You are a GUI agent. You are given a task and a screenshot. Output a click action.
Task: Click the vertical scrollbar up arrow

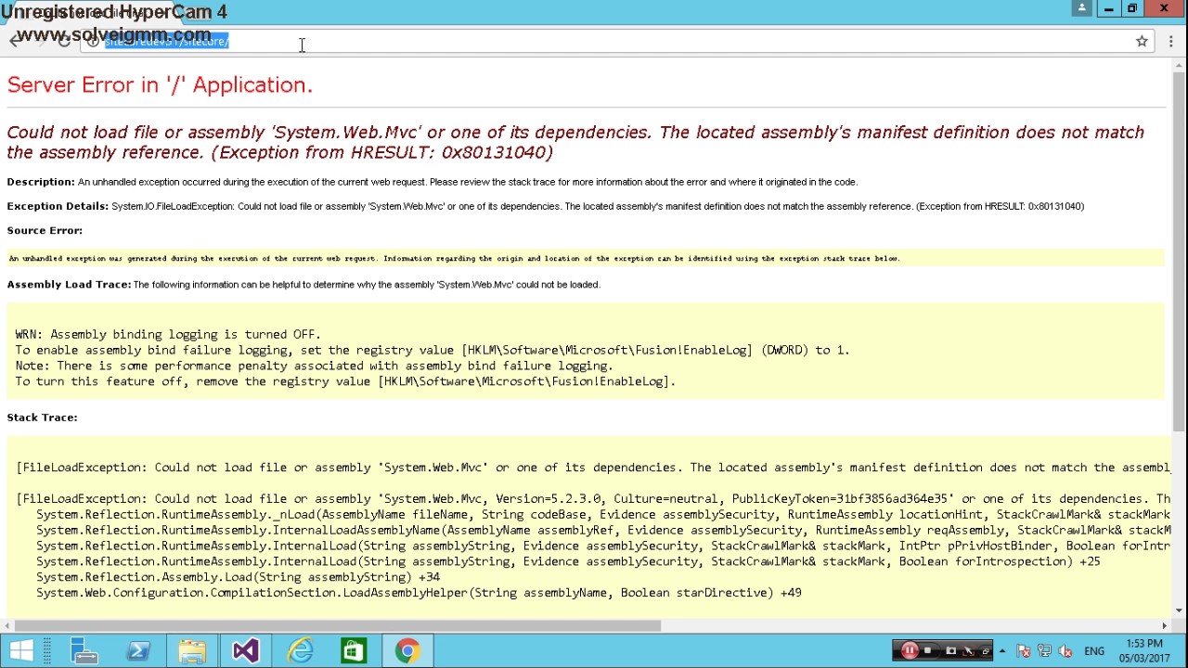point(1180,65)
